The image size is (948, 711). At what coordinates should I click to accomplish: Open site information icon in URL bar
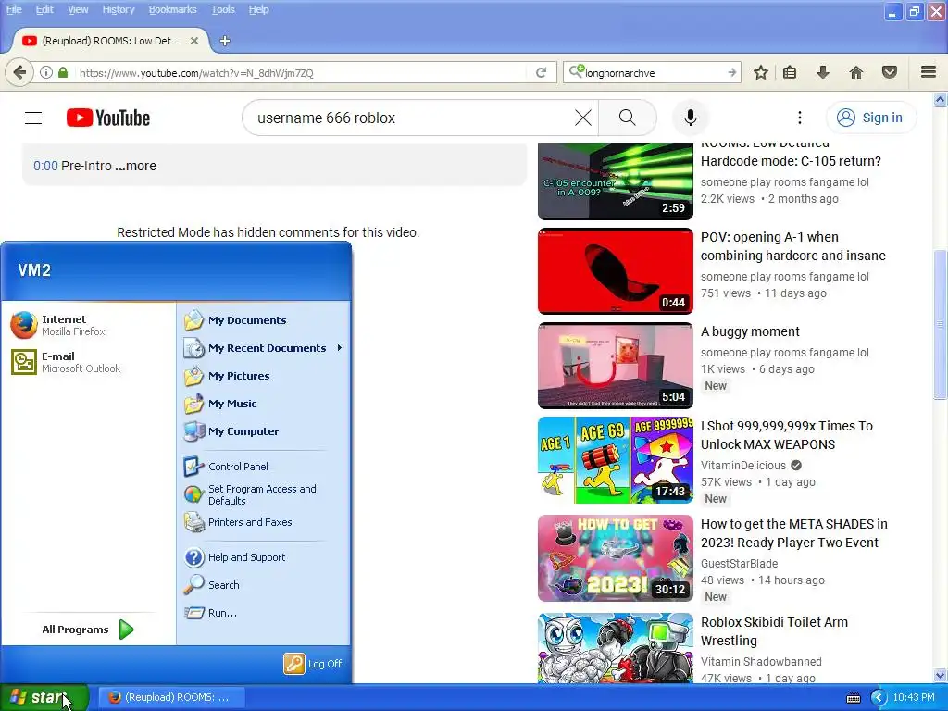[x=46, y=72]
